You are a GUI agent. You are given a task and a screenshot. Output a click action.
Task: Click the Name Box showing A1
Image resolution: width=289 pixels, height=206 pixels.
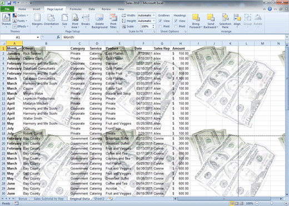pos(20,37)
